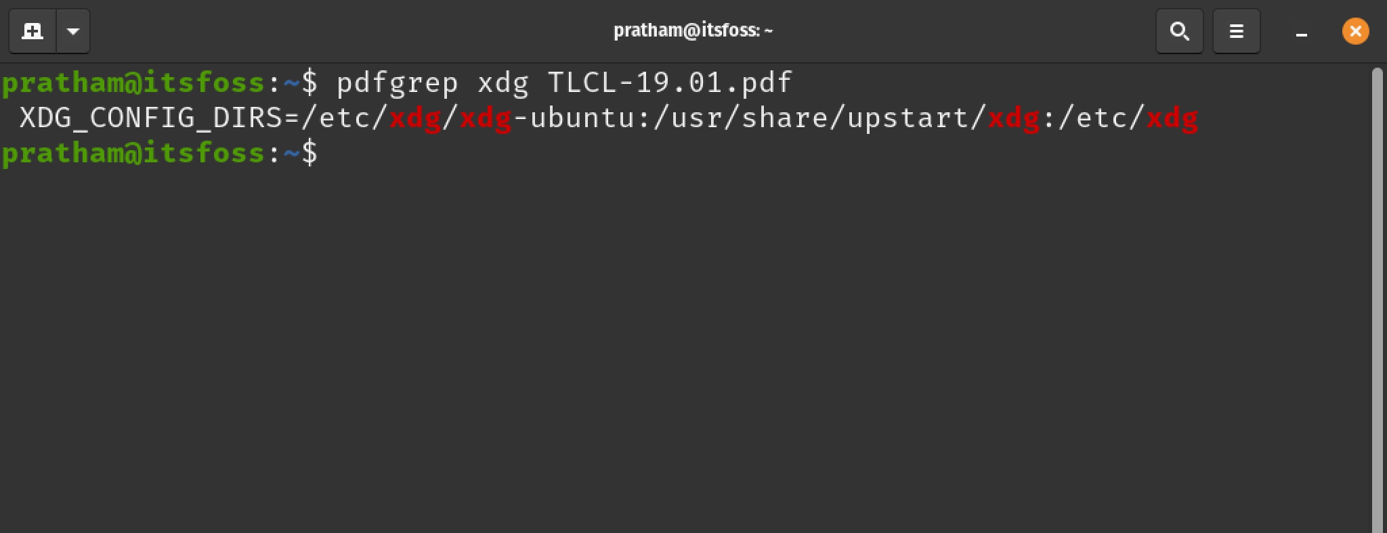Expand the dropdown arrow beside new tab

tap(73, 31)
